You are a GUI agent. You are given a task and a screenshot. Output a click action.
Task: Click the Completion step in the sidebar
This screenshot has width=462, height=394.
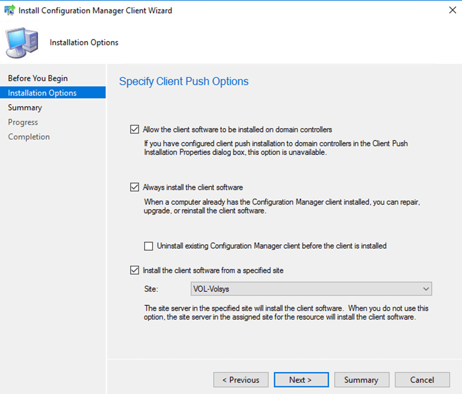pyautogui.click(x=29, y=137)
